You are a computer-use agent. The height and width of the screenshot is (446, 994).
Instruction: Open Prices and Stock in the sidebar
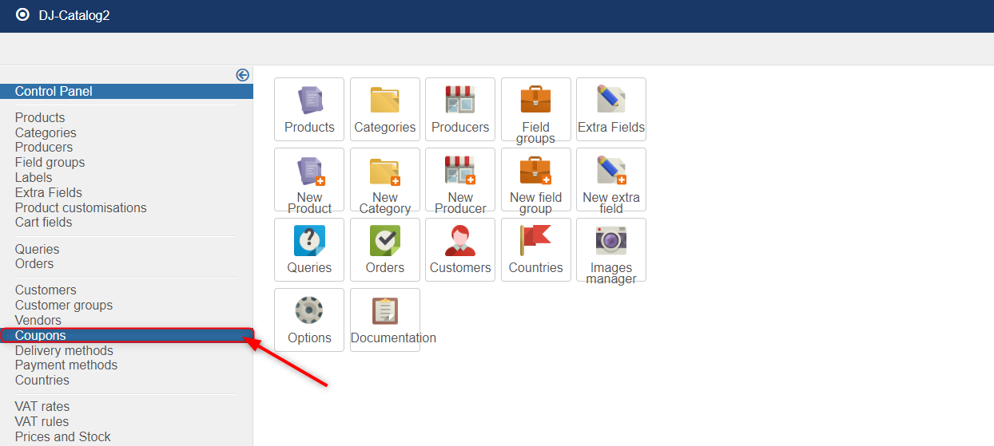click(63, 436)
